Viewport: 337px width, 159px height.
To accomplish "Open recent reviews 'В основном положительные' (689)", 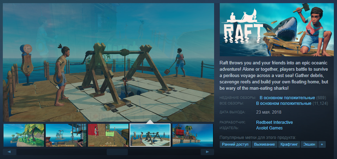I will point(287,98).
